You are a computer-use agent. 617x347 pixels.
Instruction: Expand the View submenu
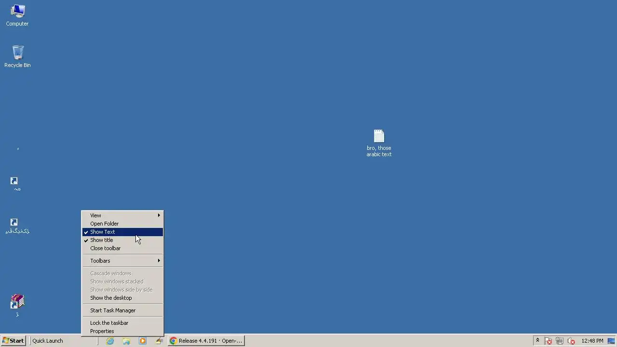coord(122,215)
